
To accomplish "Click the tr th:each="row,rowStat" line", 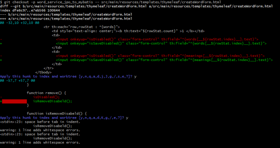I will (82, 27).
